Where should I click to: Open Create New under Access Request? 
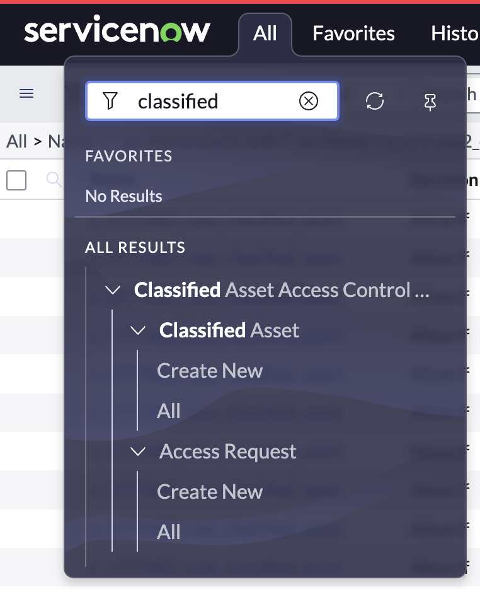pos(210,492)
